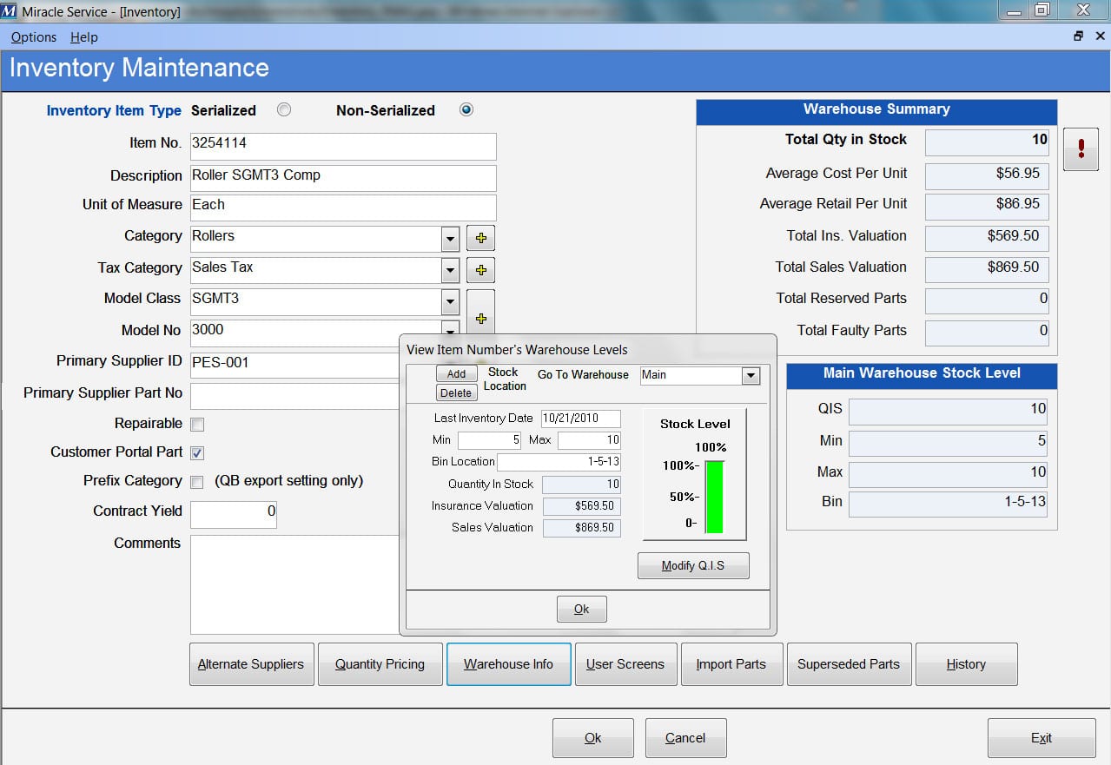Click the Main Warehouse Stock Level Min value

point(948,443)
